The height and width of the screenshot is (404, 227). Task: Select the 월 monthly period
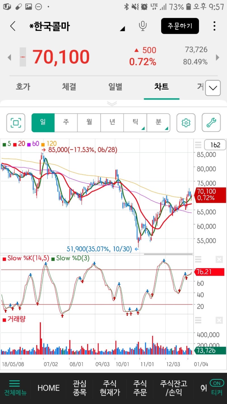[x=89, y=123]
